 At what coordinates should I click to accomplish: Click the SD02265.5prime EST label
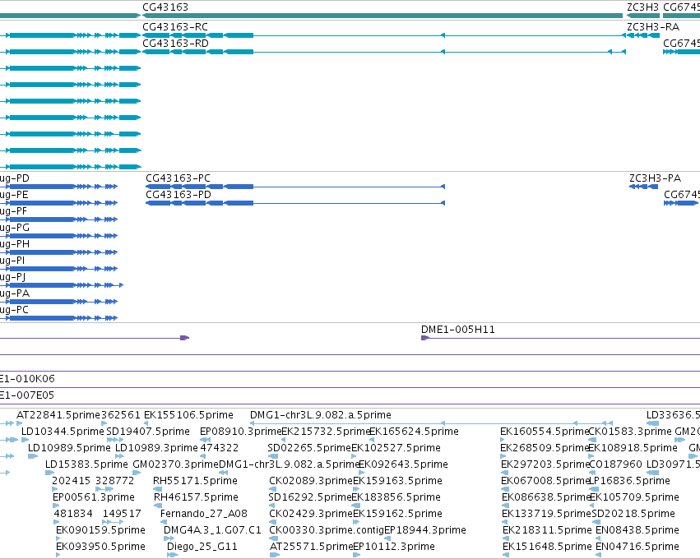pos(309,448)
